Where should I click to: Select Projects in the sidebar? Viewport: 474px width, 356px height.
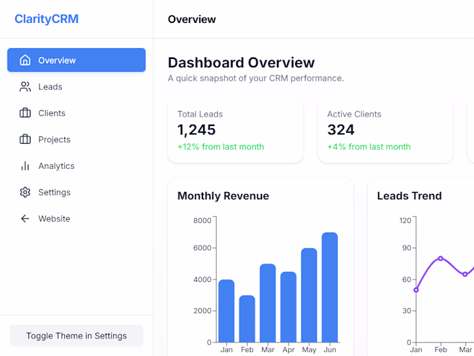click(x=77, y=139)
